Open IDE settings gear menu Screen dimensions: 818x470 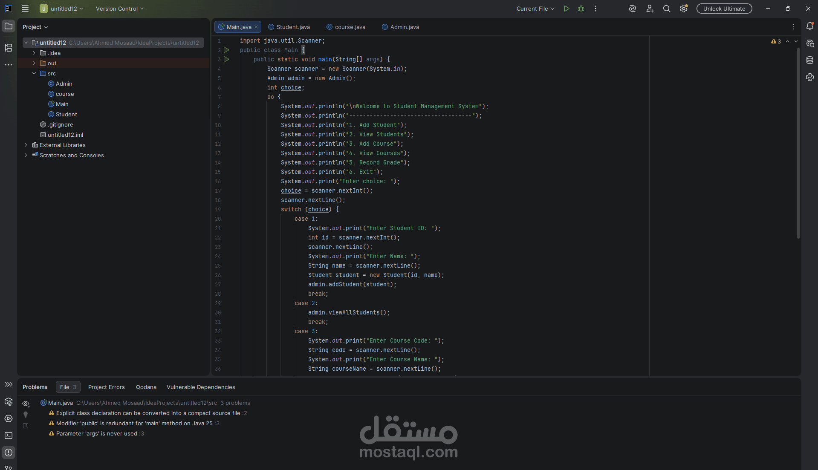click(x=684, y=9)
